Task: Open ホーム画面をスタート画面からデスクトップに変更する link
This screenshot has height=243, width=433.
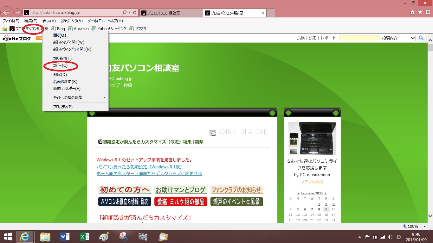Action: click(x=149, y=173)
